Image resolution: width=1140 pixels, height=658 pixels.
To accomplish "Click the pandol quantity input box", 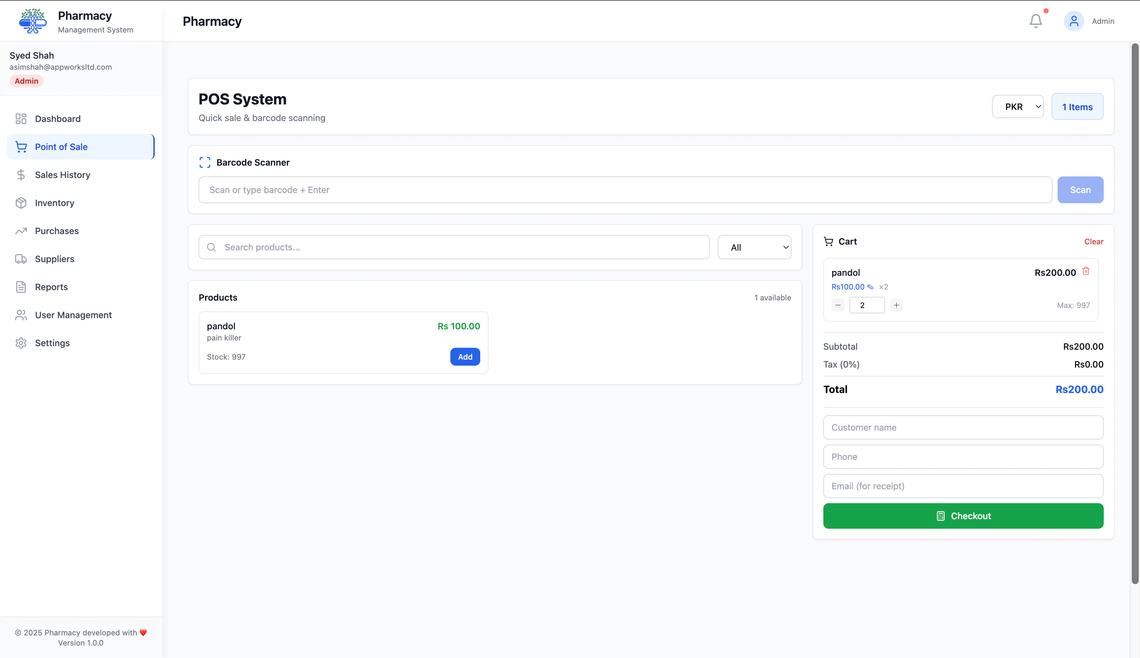I will [867, 305].
